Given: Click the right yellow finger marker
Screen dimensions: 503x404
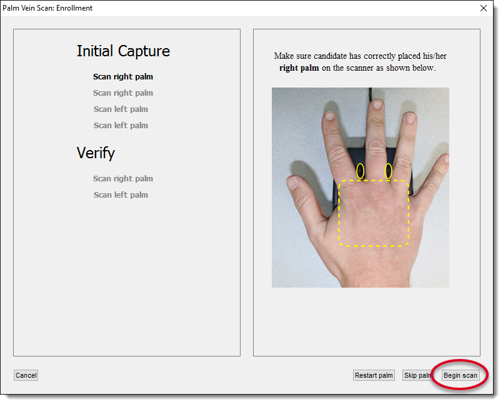Looking at the screenshot, I should click(387, 169).
